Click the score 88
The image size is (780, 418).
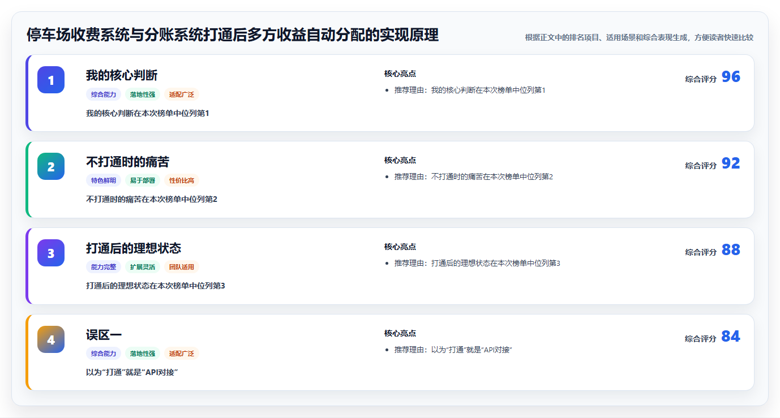[731, 250]
